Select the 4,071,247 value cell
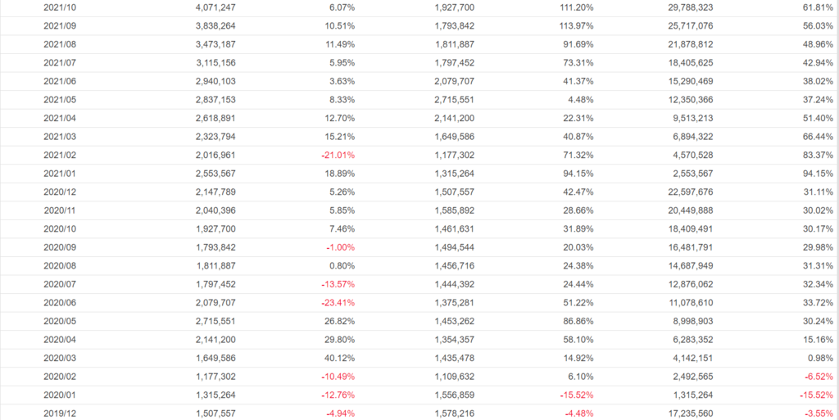The image size is (839, 420). 215,7
